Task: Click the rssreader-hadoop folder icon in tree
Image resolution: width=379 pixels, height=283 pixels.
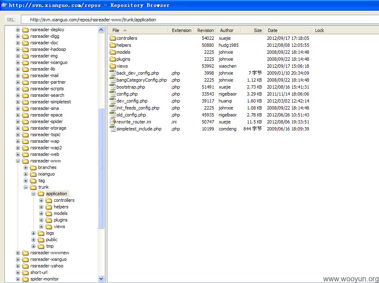Action: (25, 50)
